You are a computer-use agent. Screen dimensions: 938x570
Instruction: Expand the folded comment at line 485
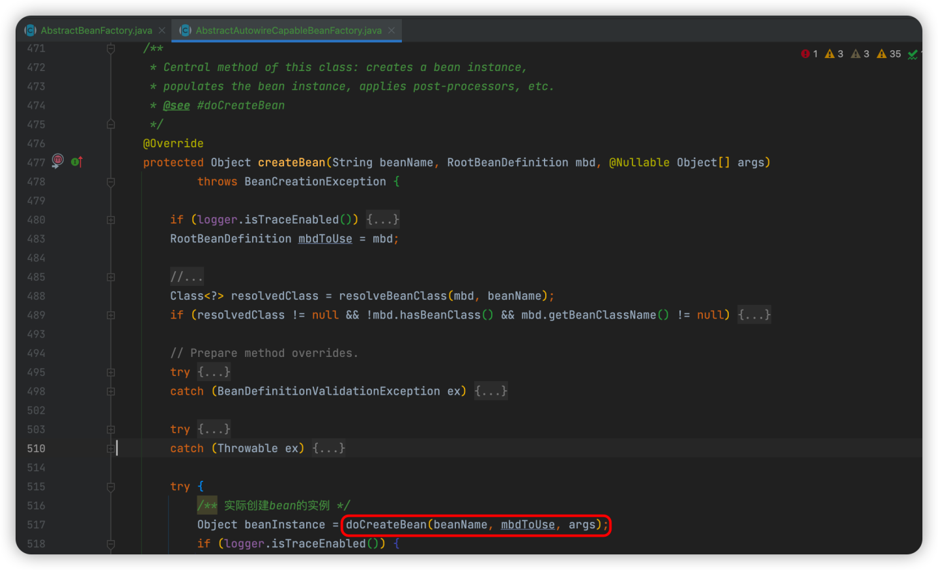[x=111, y=278]
